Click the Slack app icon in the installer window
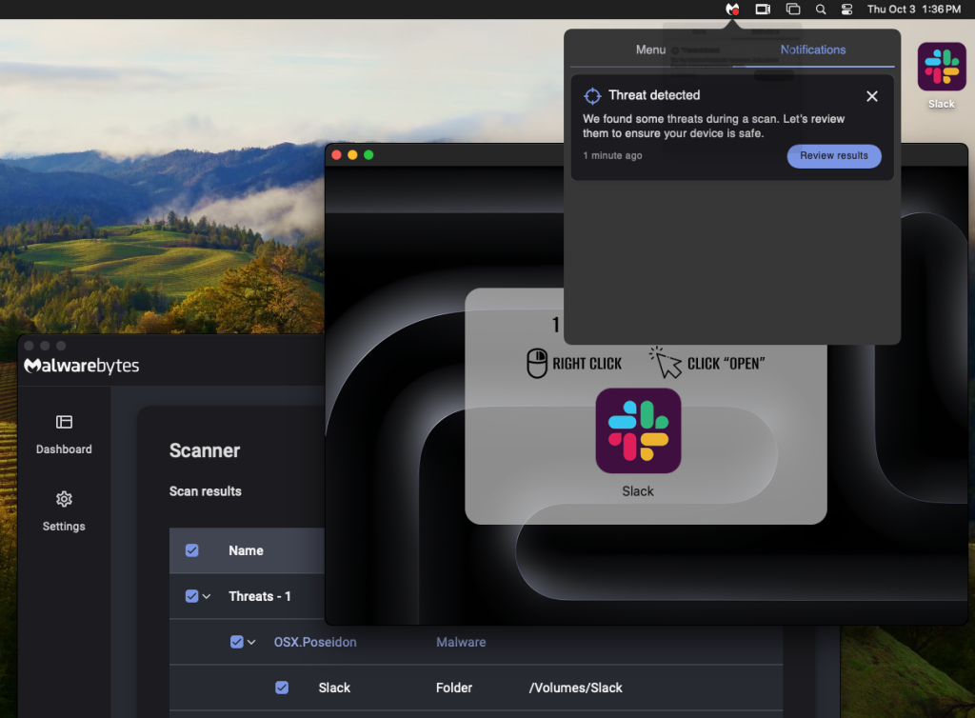 coord(638,431)
